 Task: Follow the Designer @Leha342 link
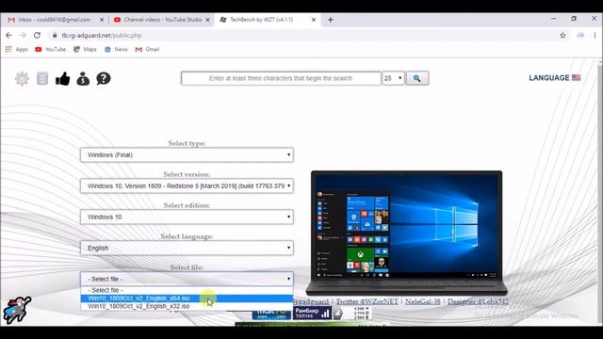click(x=478, y=301)
